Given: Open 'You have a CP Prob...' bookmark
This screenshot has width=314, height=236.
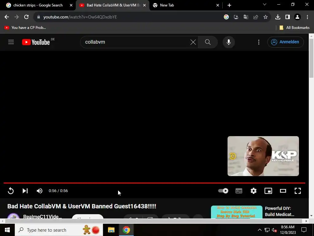Looking at the screenshot, I should [x=25, y=28].
